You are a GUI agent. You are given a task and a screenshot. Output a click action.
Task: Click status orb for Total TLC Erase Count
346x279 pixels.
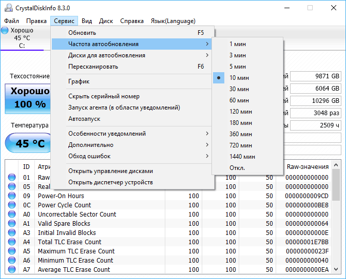12,242
